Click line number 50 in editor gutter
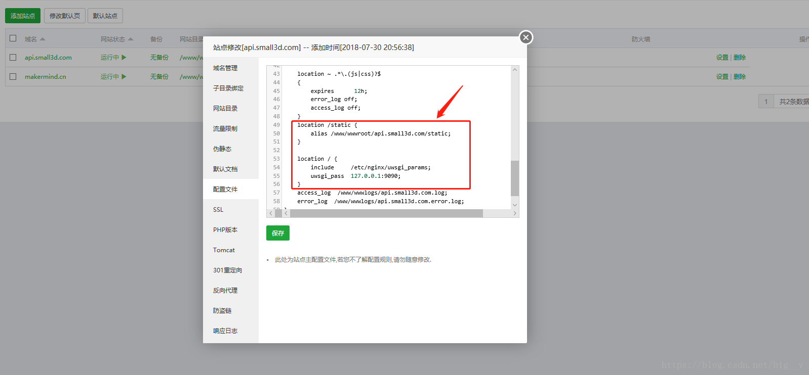Screen dimensions: 809x375 (x=276, y=133)
